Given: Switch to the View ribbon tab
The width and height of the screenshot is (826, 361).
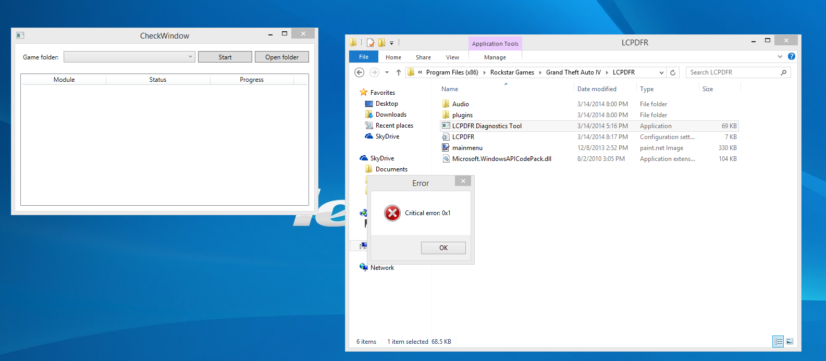Looking at the screenshot, I should [x=452, y=57].
